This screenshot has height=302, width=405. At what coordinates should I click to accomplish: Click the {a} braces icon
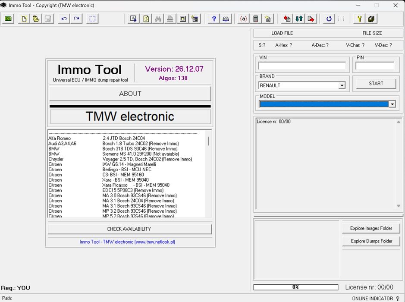click(243, 19)
